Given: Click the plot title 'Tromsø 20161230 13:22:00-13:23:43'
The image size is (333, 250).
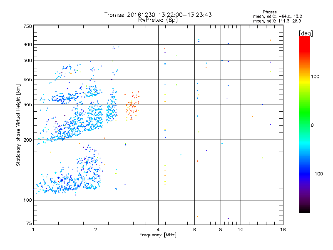Looking at the screenshot, I should 158,15.
